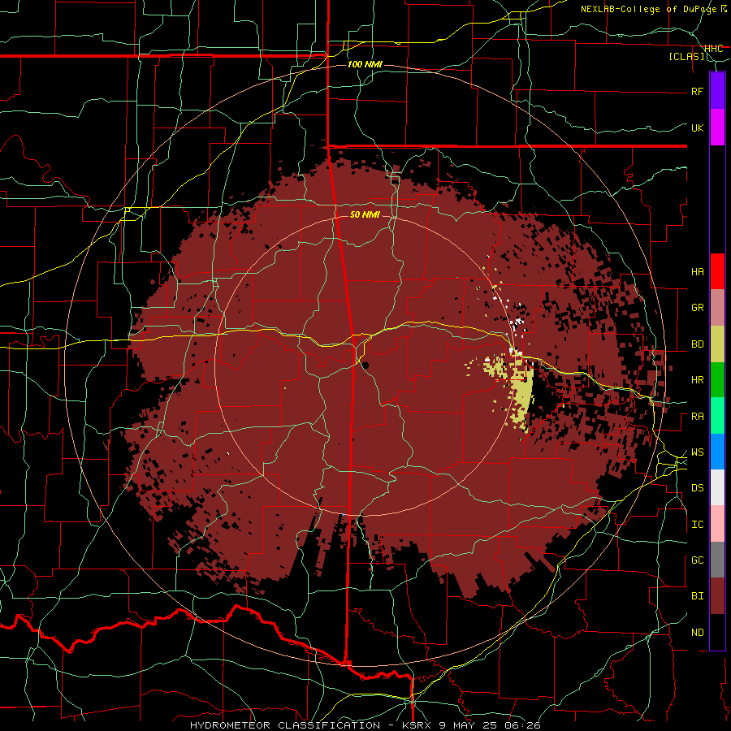Viewport: 731px width, 731px height.
Task: Click the RA legend label
Action: 698,417
